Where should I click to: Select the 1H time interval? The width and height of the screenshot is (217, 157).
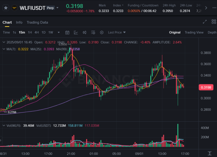(30, 32)
